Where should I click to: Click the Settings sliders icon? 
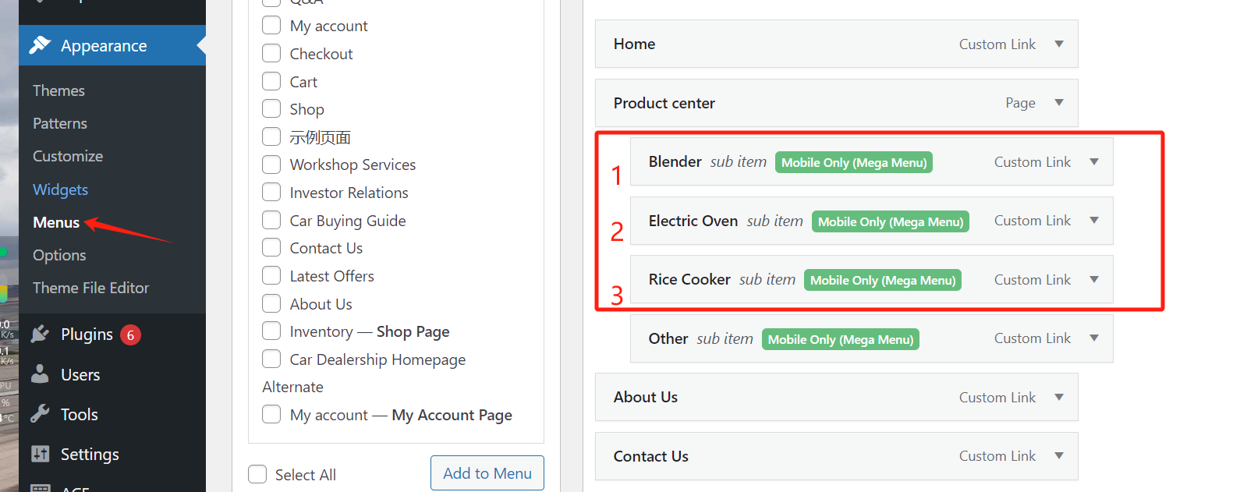pyautogui.click(x=40, y=454)
